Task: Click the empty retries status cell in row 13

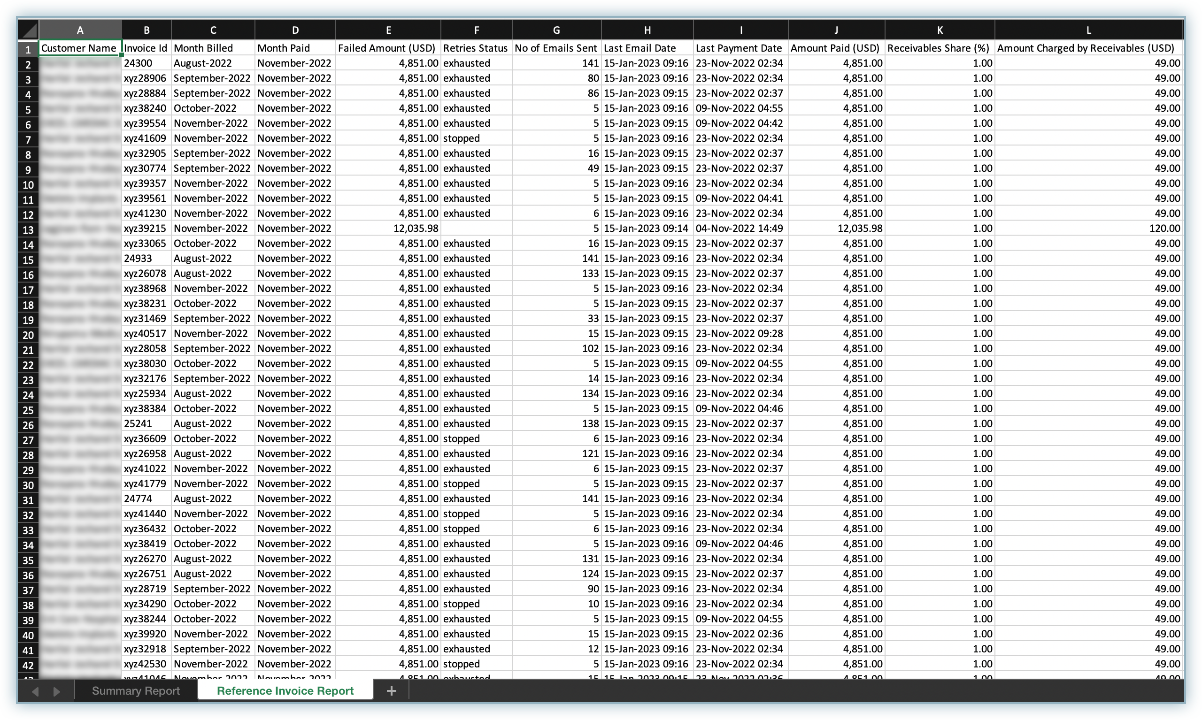Action: click(x=476, y=229)
